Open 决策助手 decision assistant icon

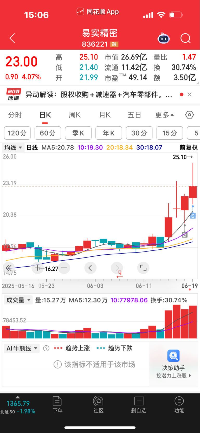173,356
